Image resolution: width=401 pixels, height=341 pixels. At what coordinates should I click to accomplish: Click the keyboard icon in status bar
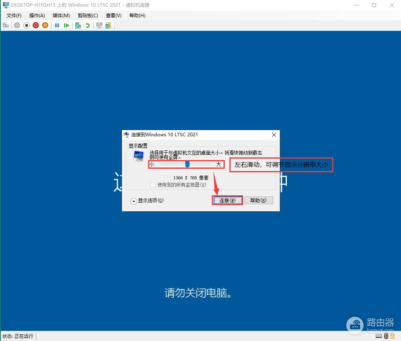pyautogui.click(x=379, y=336)
